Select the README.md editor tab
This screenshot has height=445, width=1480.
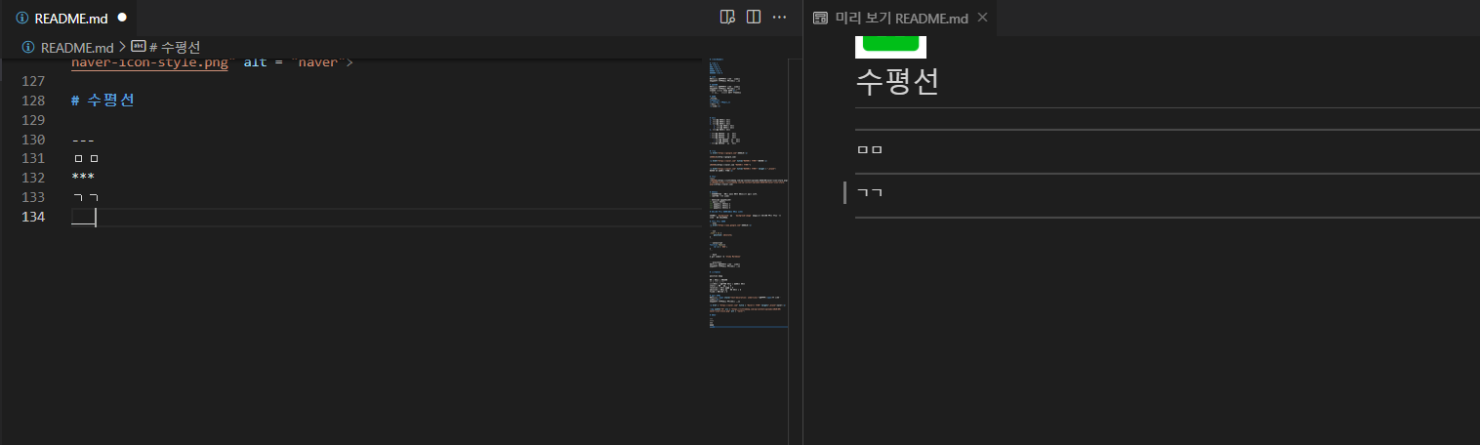68,18
